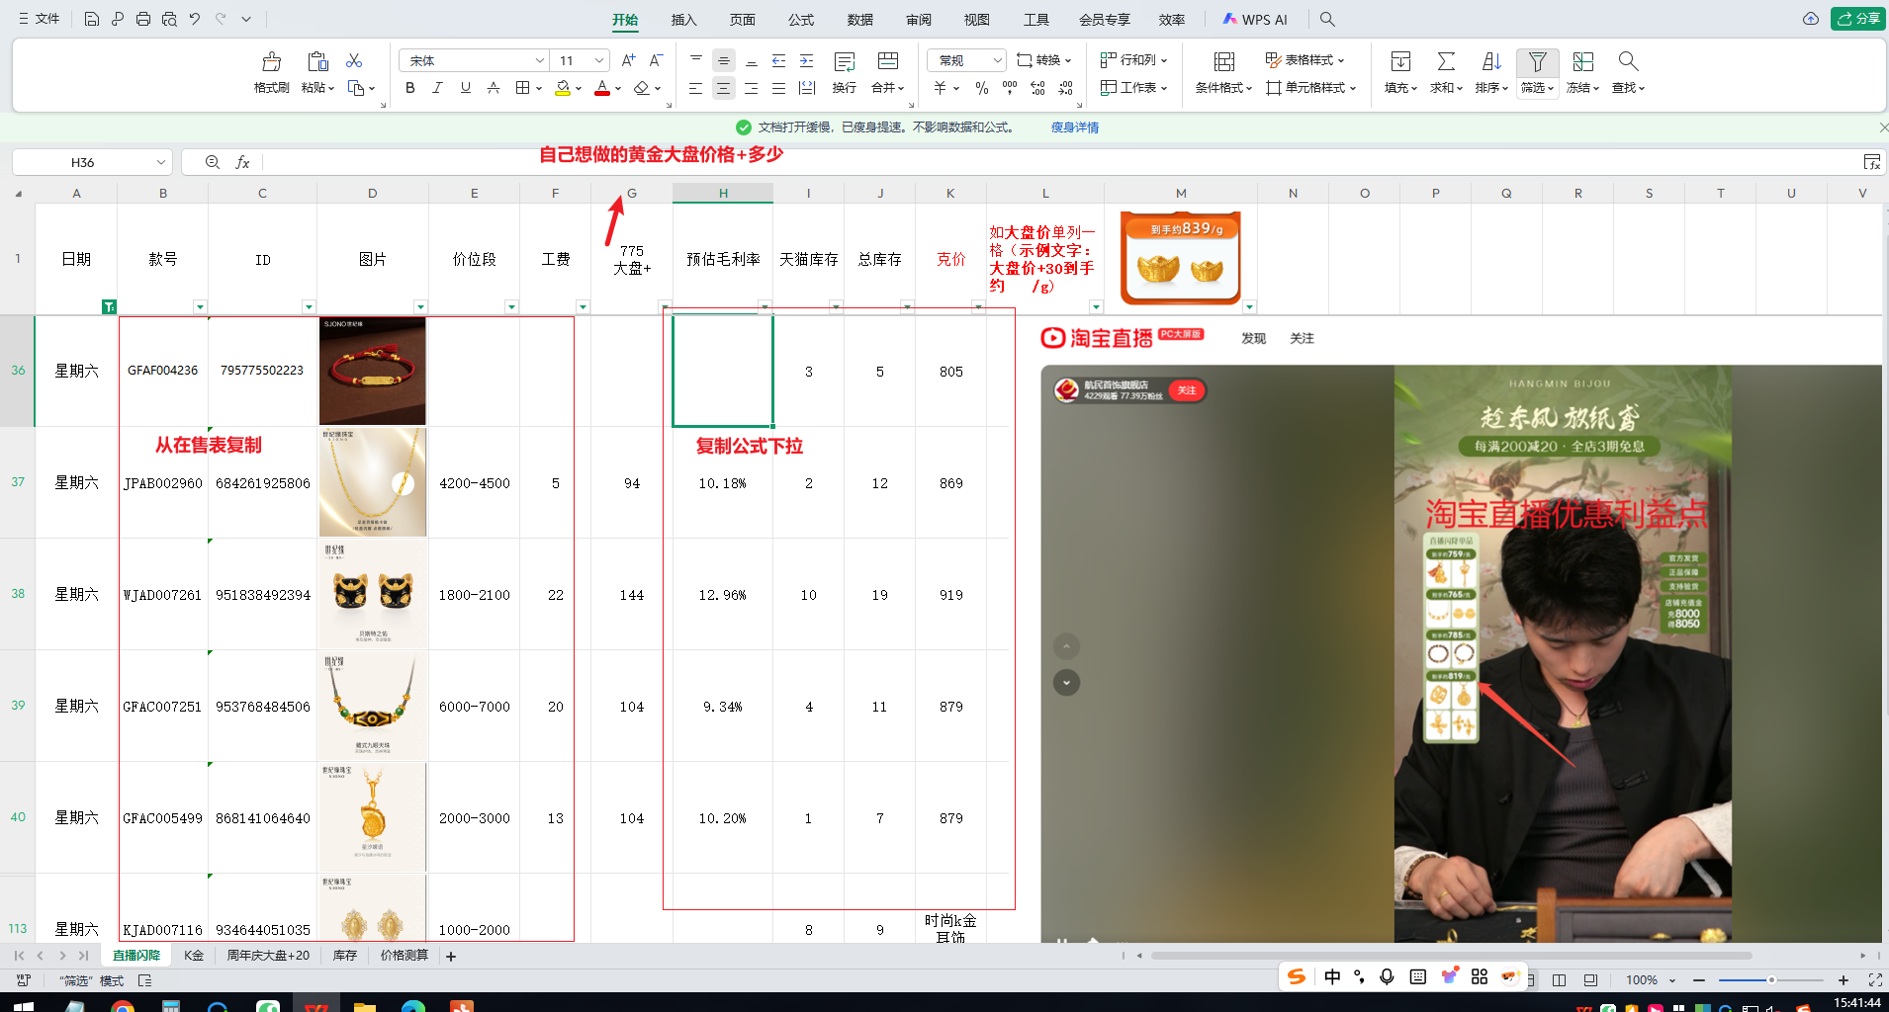Click the Italic formatting icon

click(x=437, y=88)
